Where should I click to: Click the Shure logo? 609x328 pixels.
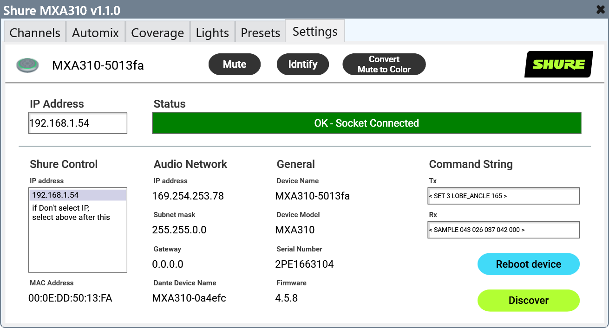pos(559,64)
